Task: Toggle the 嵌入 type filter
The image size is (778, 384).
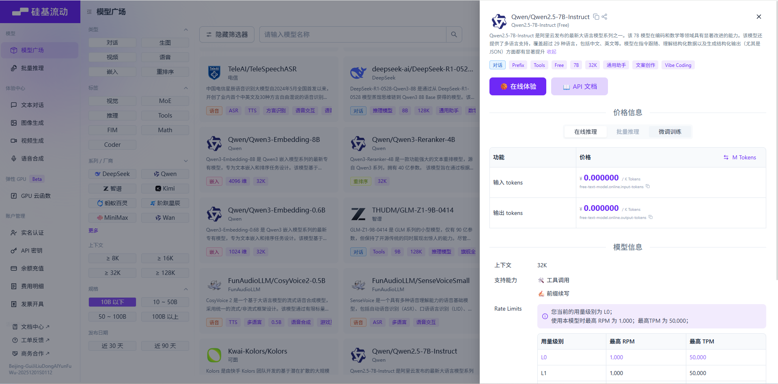Action: tap(112, 72)
